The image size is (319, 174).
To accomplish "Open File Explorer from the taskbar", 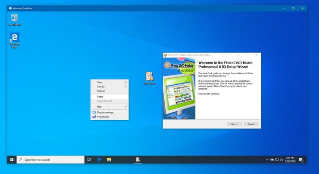I will point(109,160).
